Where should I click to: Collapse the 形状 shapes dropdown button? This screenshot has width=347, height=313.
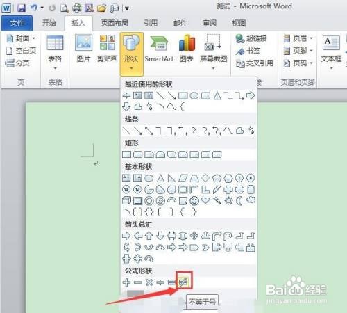pyautogui.click(x=131, y=54)
